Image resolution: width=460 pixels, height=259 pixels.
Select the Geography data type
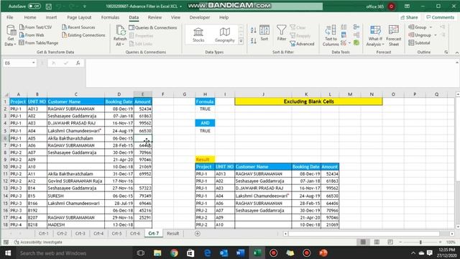pyautogui.click(x=225, y=35)
